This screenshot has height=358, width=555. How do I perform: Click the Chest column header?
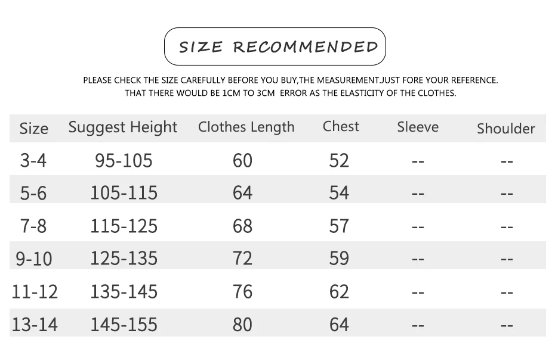point(341,126)
